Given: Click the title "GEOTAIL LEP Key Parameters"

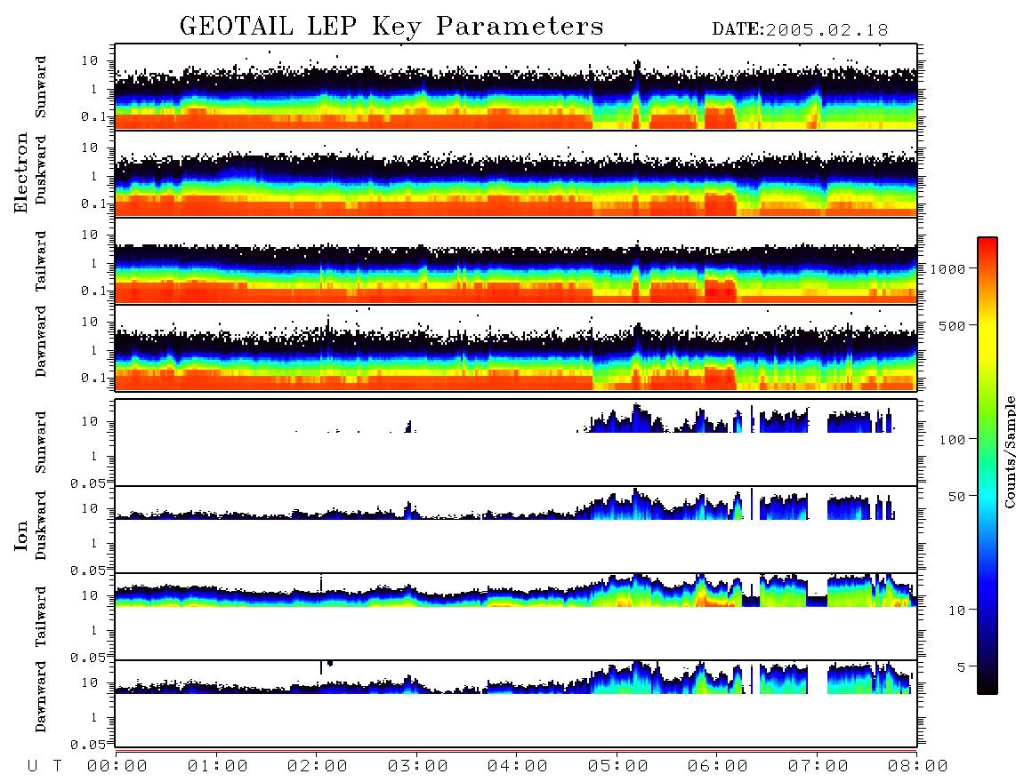Looking at the screenshot, I should point(391,27).
